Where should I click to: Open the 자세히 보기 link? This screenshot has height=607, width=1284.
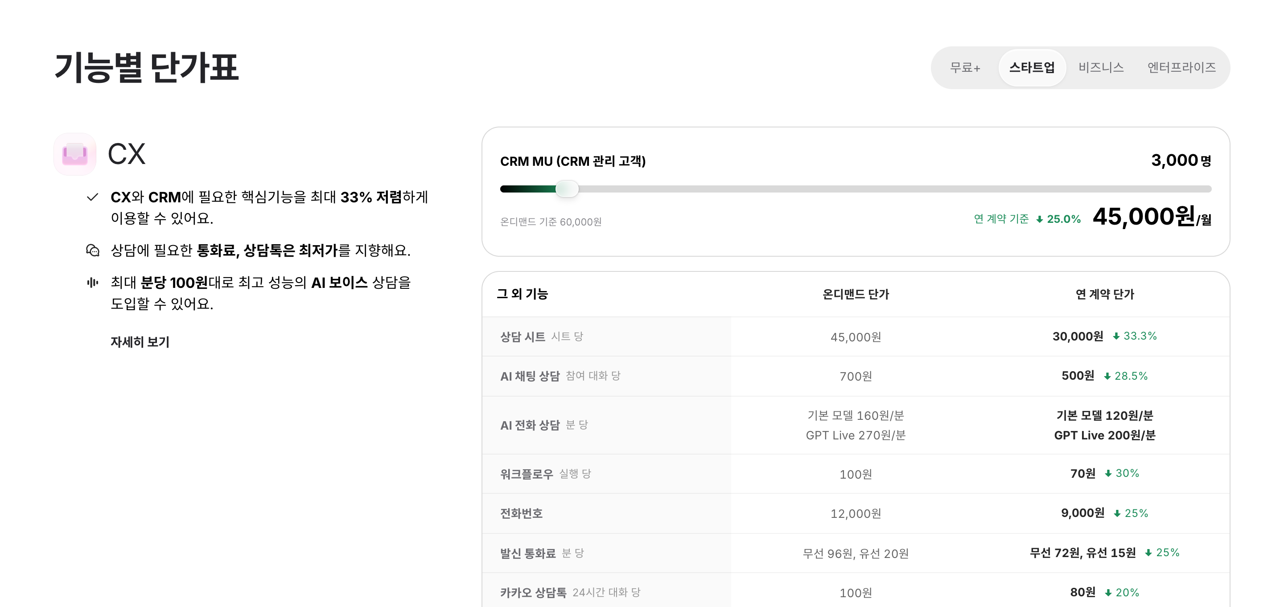coord(140,342)
